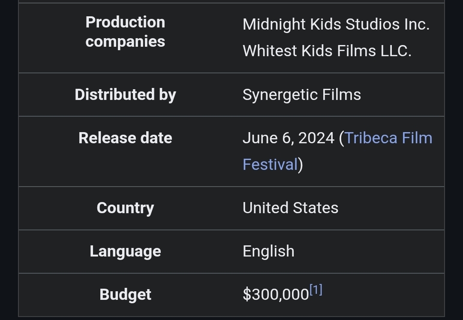Click the 'Whitest Kids Films LLC.' text

point(327,51)
